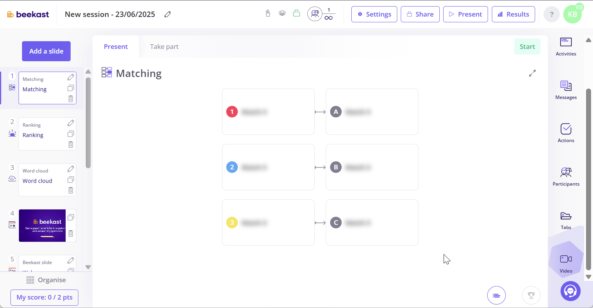Open the Results page
This screenshot has width=593, height=308.
pyautogui.click(x=513, y=14)
